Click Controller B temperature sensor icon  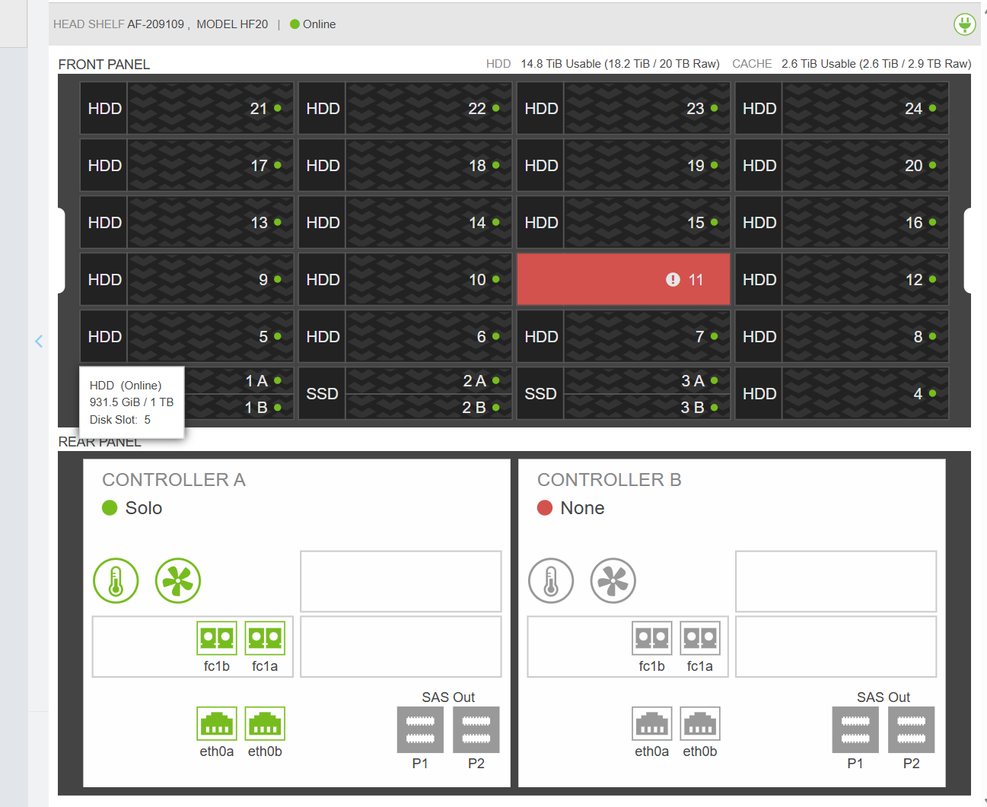click(551, 581)
